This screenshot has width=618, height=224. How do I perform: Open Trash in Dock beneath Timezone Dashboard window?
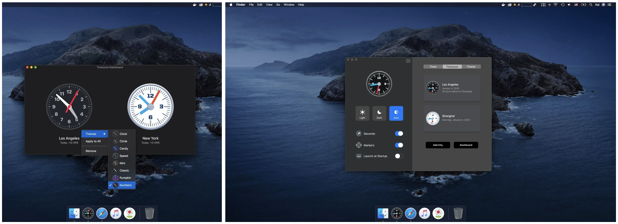tap(149, 213)
